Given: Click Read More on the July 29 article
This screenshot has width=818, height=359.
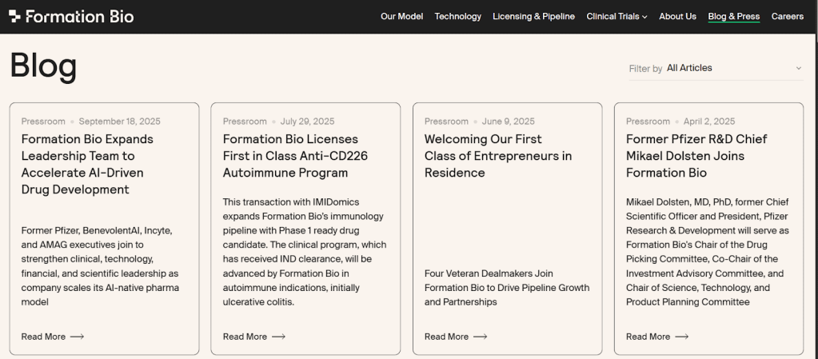Looking at the screenshot, I should pos(245,337).
